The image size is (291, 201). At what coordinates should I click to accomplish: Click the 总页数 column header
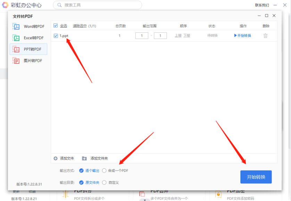click(120, 26)
